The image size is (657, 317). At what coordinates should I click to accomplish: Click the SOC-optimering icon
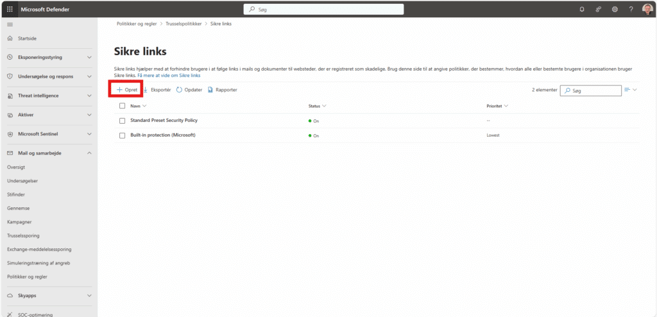(x=10, y=314)
